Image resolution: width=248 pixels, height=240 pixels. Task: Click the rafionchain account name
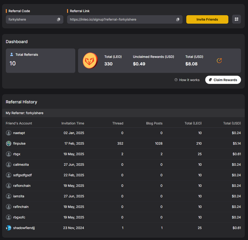pyautogui.click(x=22, y=186)
